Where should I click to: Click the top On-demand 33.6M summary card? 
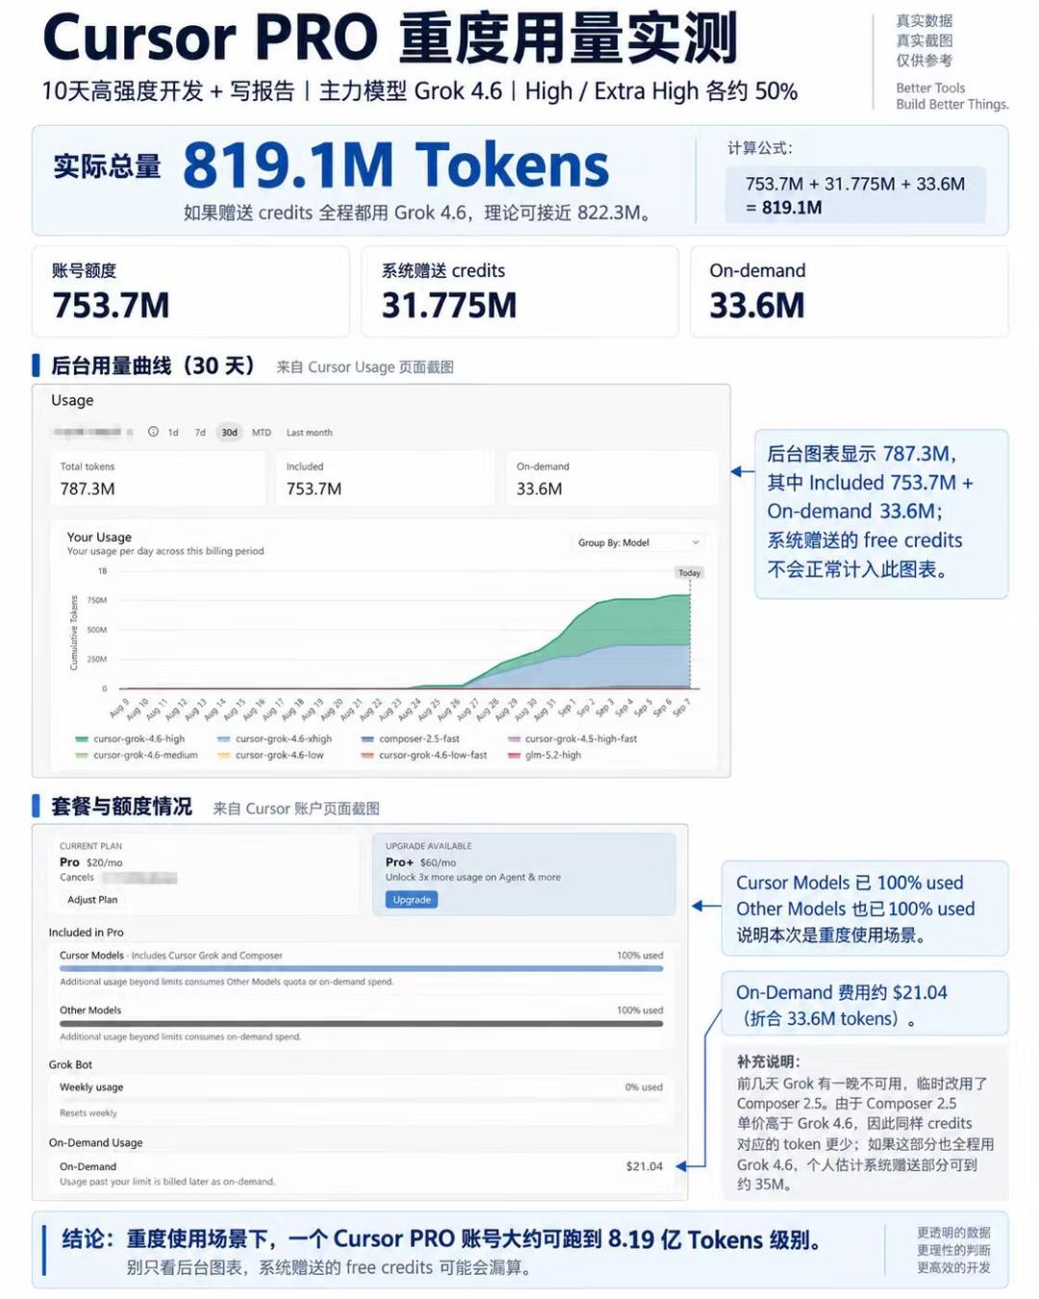[849, 292]
